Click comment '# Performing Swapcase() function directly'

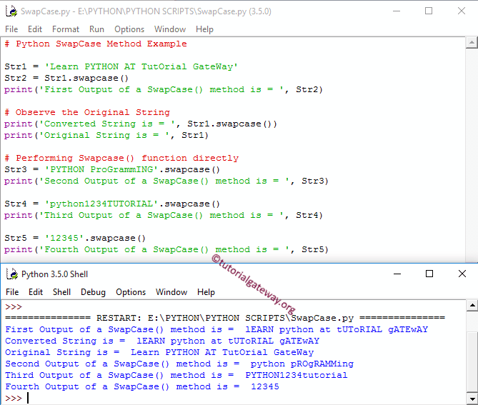pyautogui.click(x=121, y=158)
